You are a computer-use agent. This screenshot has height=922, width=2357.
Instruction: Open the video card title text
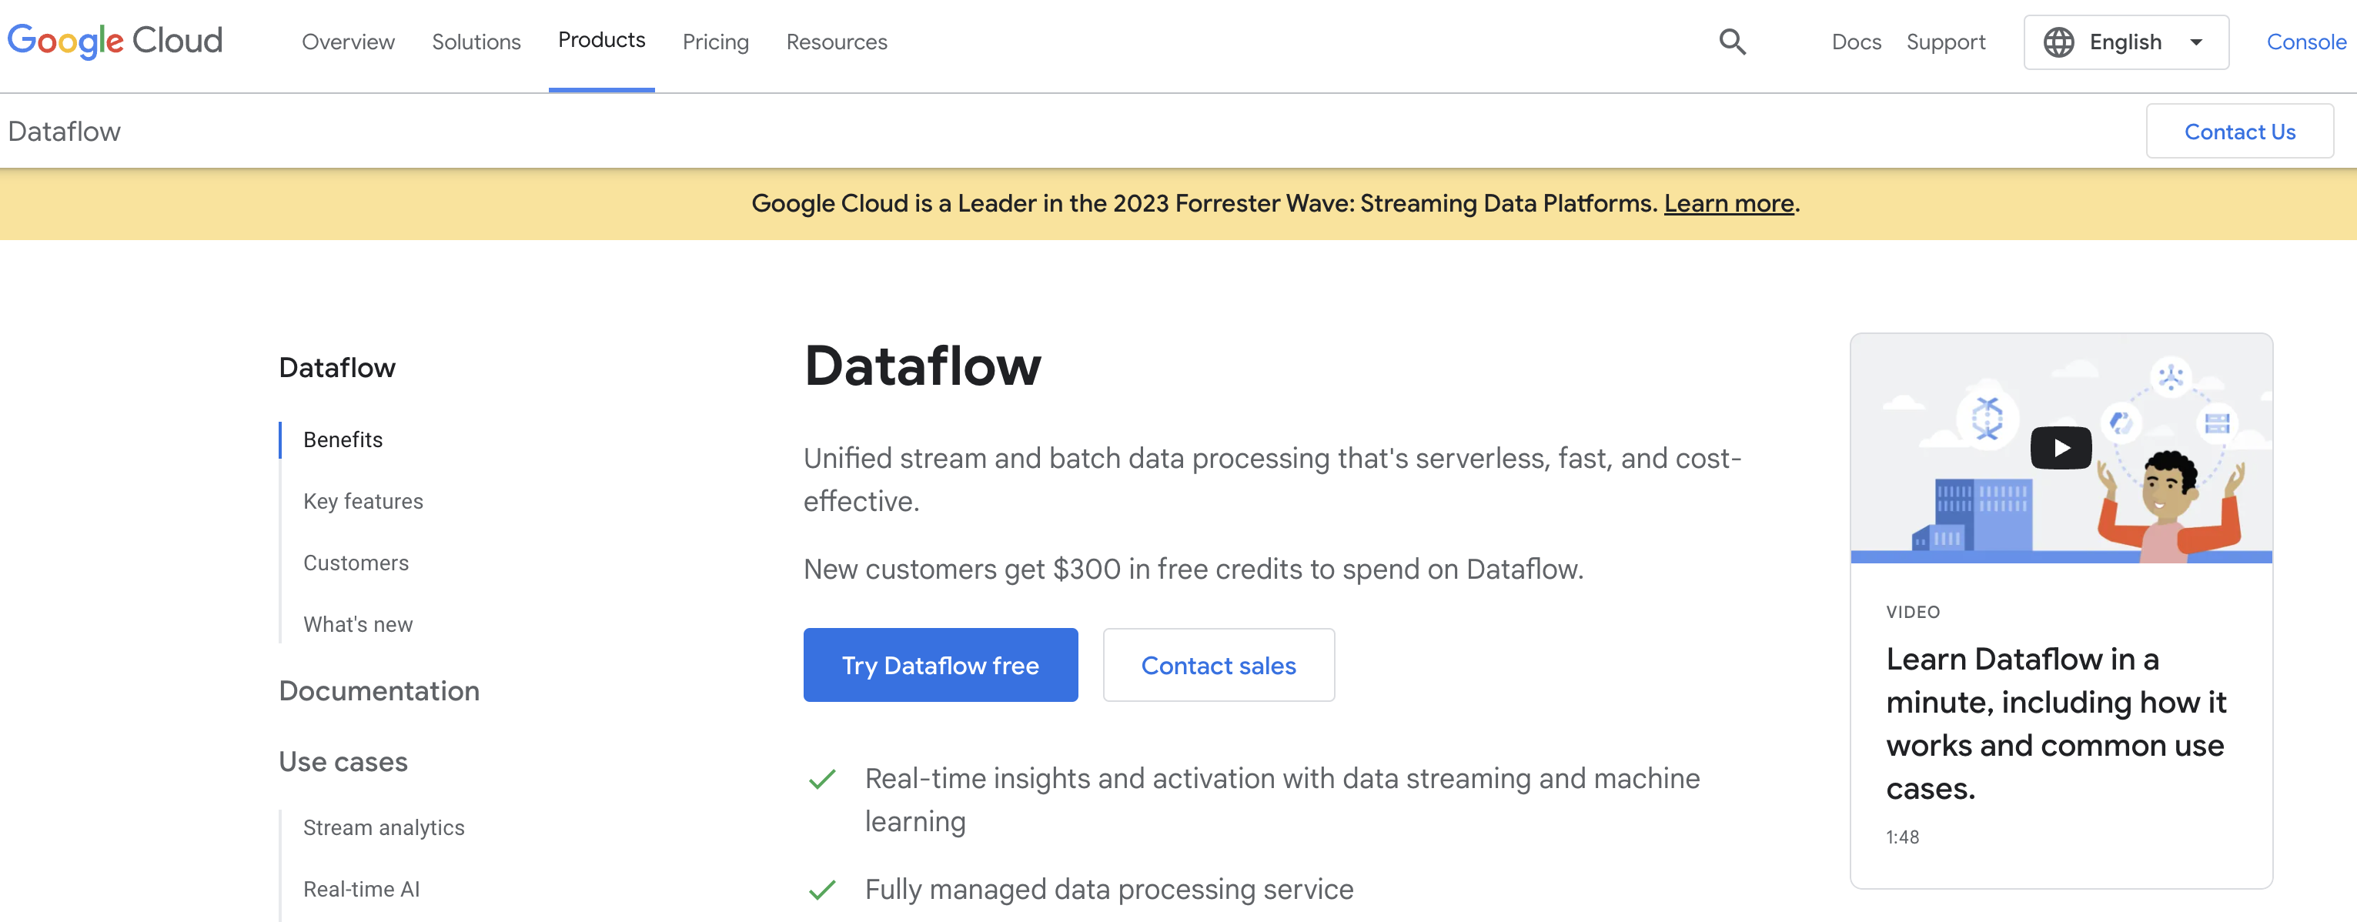click(2055, 723)
